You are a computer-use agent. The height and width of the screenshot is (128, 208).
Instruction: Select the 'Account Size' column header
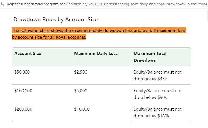28,54
